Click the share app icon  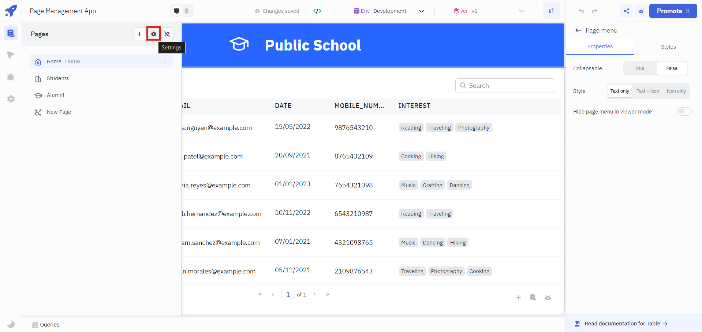(627, 11)
